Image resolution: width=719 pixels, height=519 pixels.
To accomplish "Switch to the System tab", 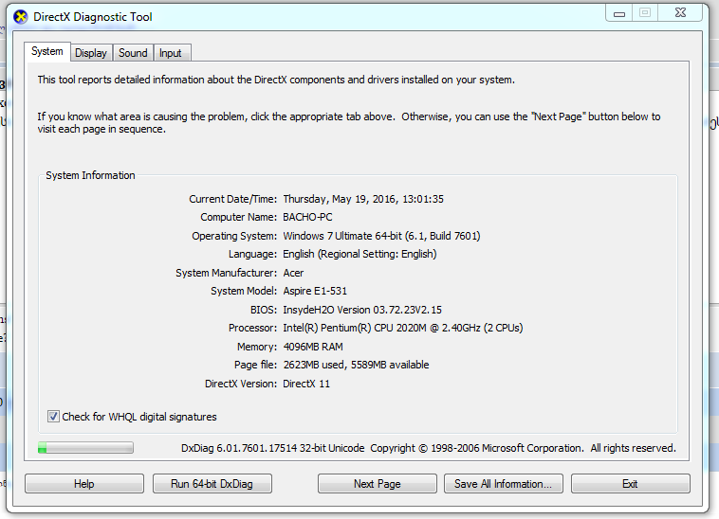I will [46, 52].
